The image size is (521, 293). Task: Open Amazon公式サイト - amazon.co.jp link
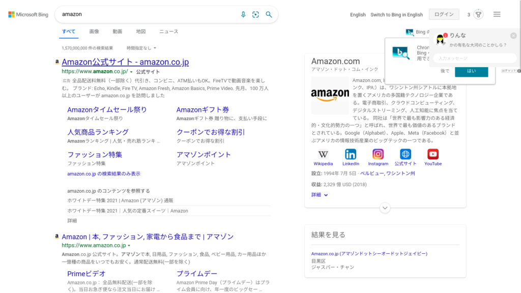tap(125, 62)
